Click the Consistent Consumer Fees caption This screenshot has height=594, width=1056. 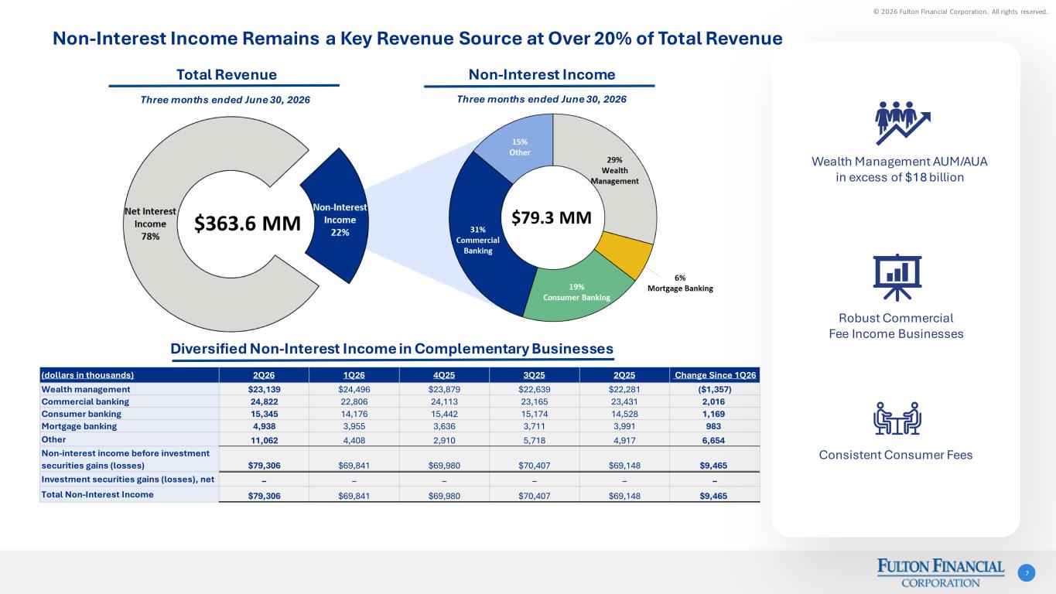896,455
